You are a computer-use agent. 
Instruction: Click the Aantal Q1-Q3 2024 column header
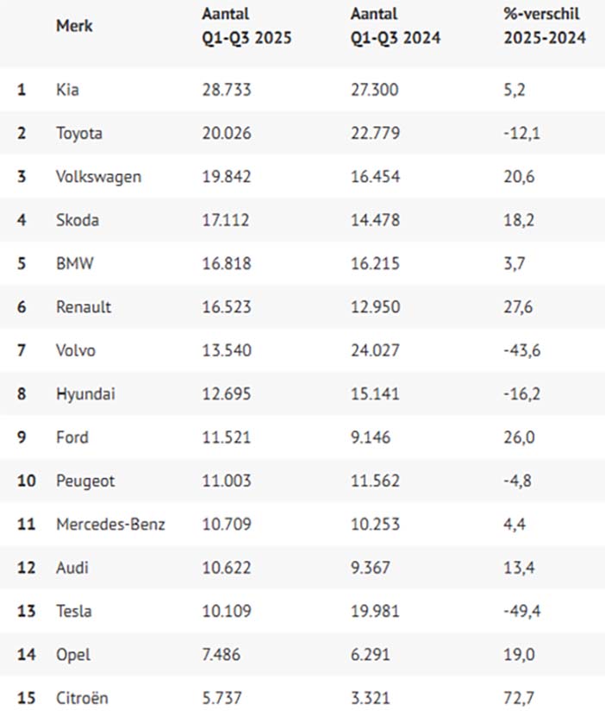tap(396, 26)
